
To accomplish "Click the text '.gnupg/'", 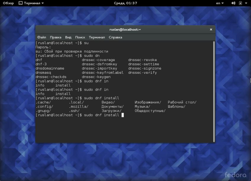I will (43, 111).
